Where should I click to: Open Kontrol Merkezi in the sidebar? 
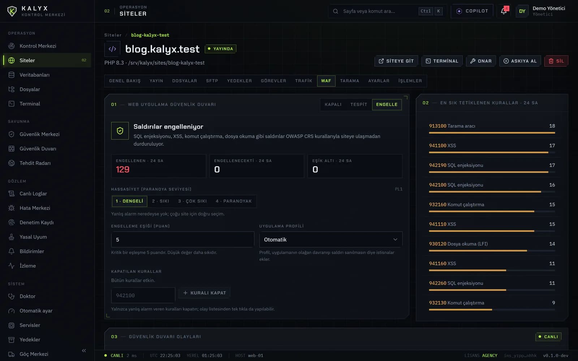click(47, 46)
